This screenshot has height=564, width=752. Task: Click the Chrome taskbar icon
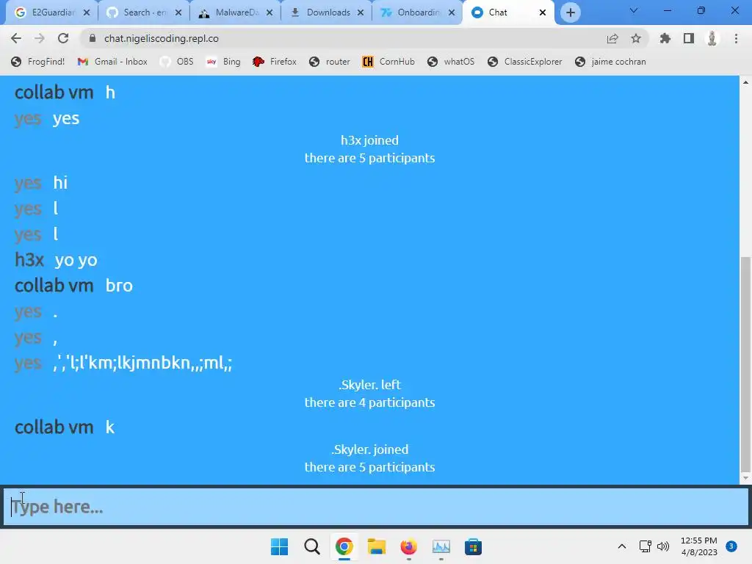click(344, 546)
